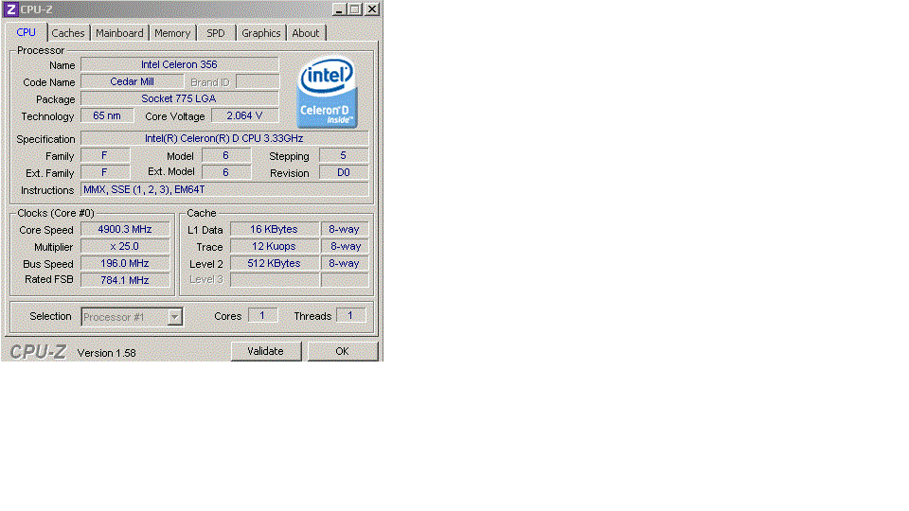This screenshot has height=511, width=909.
Task: Click the Intel Celeron D logo
Action: tap(327, 92)
